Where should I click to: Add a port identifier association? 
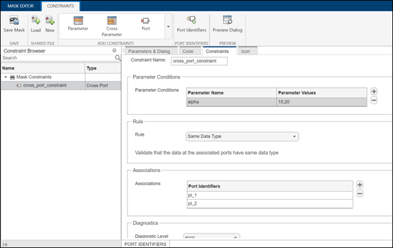360,185
